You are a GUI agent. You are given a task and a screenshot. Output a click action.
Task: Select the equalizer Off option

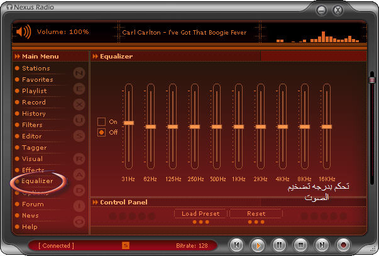pyautogui.click(x=102, y=132)
